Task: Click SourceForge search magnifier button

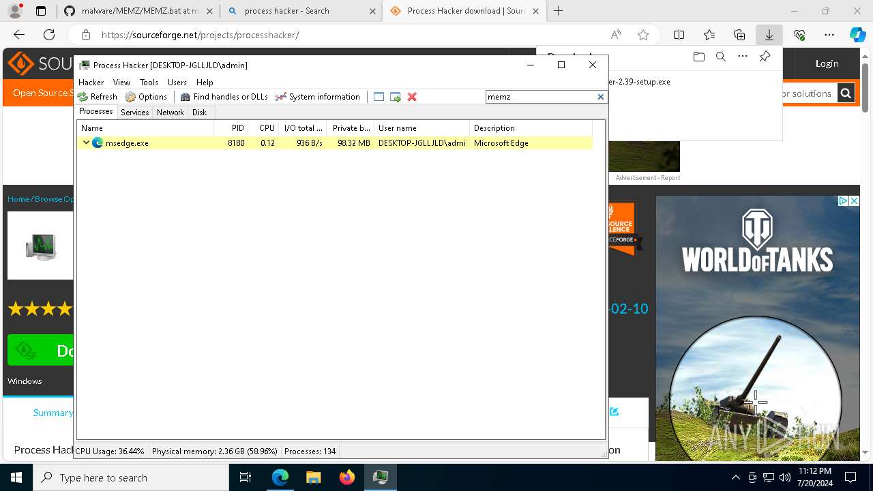Action: point(846,93)
